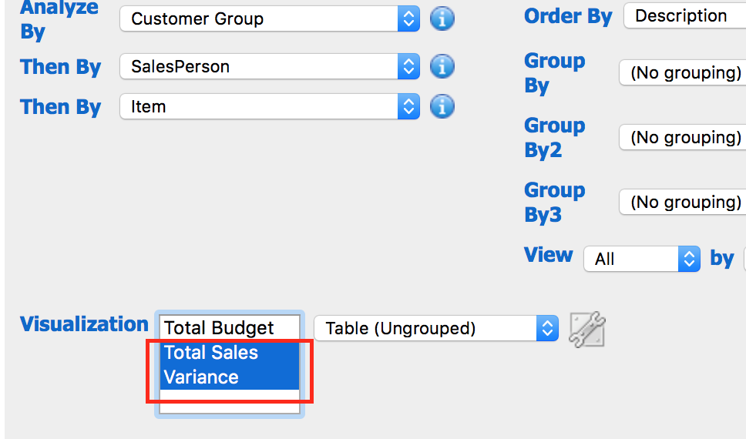
Task: Click stepper arrows on Table (Ungrouped) dropdown
Action: point(547,328)
